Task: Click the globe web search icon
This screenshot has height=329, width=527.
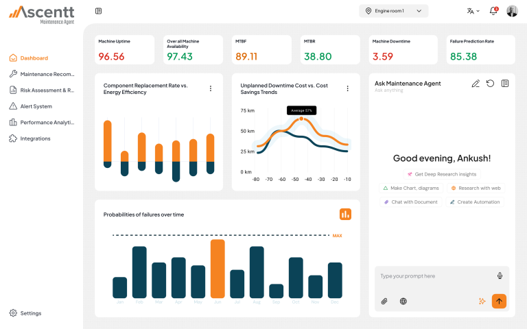Action: [403, 301]
